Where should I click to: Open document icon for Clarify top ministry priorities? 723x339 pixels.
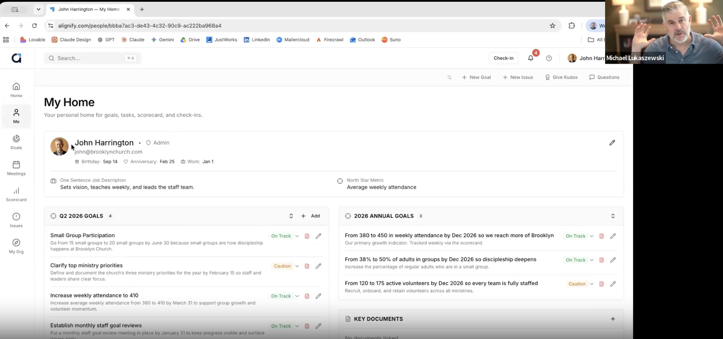click(x=307, y=266)
